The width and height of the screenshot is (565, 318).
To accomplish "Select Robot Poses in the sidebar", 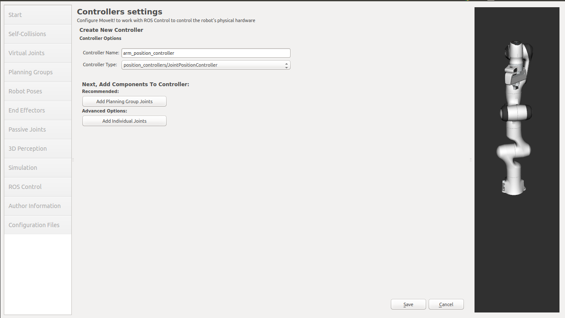I will click(37, 91).
